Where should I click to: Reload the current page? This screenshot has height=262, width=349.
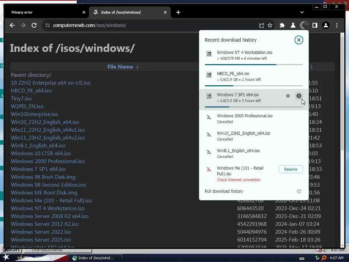pyautogui.click(x=34, y=25)
